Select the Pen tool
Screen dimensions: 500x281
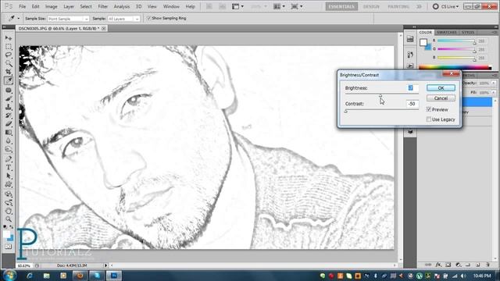click(x=9, y=159)
